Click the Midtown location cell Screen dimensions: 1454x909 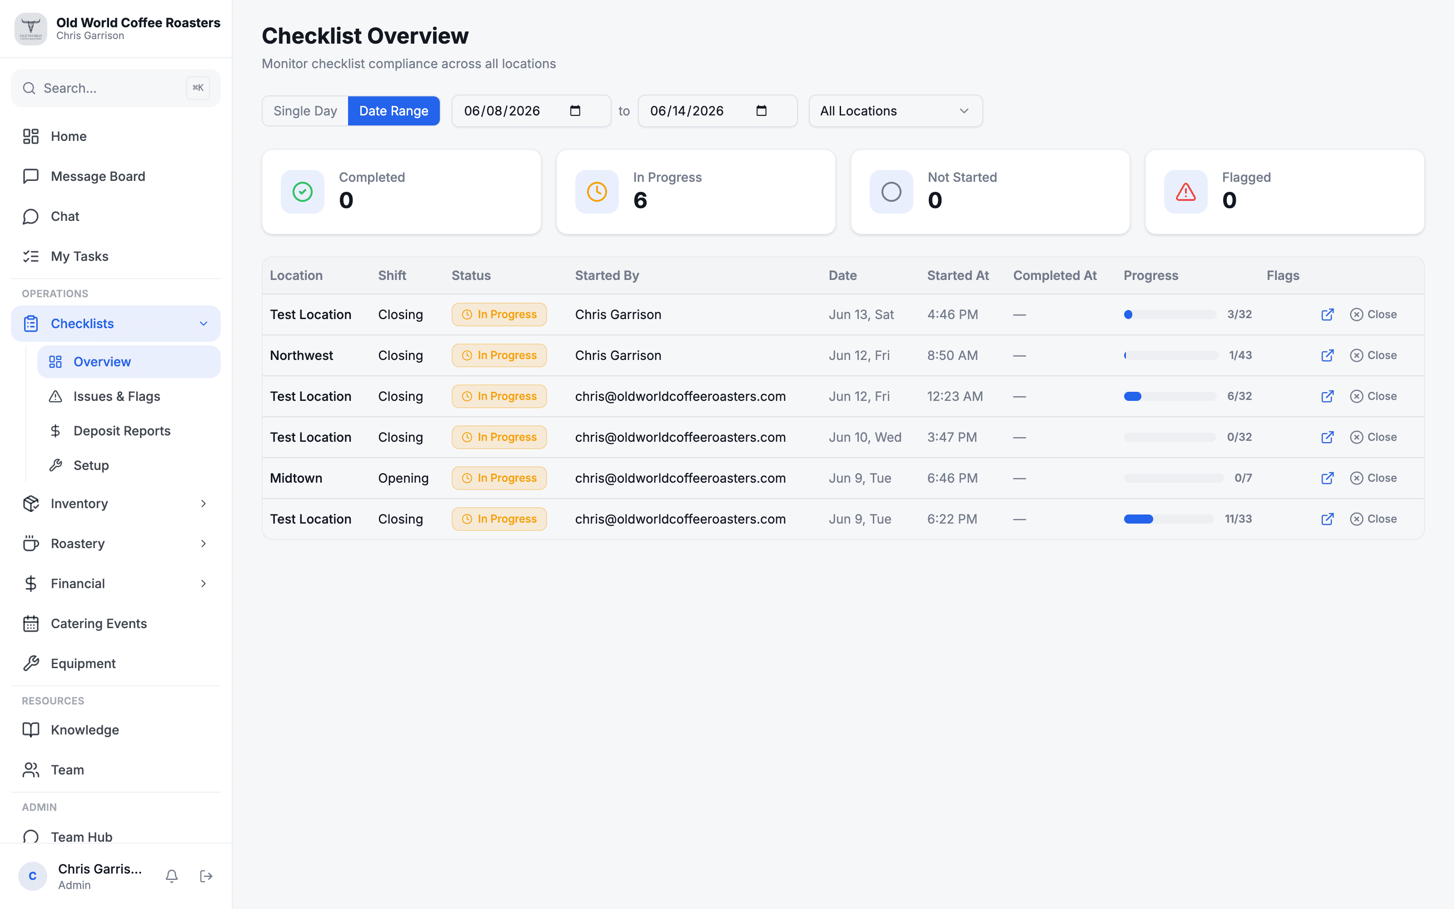pos(296,478)
